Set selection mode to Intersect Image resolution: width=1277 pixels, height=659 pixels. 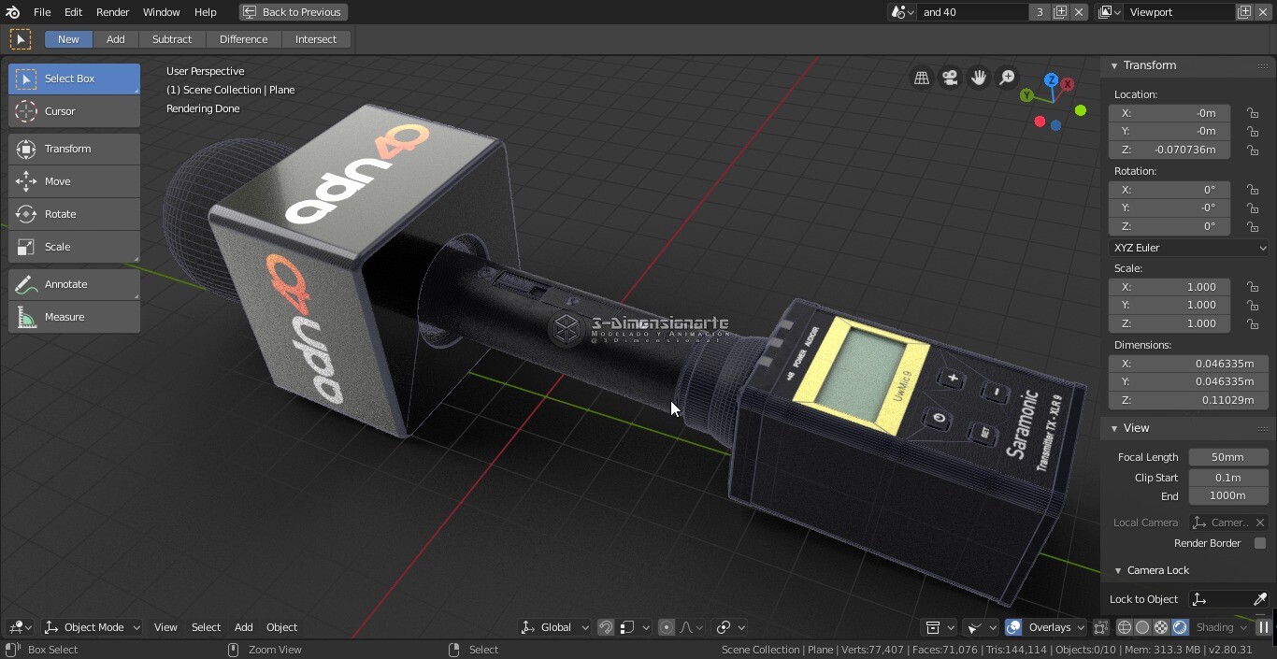[316, 39]
